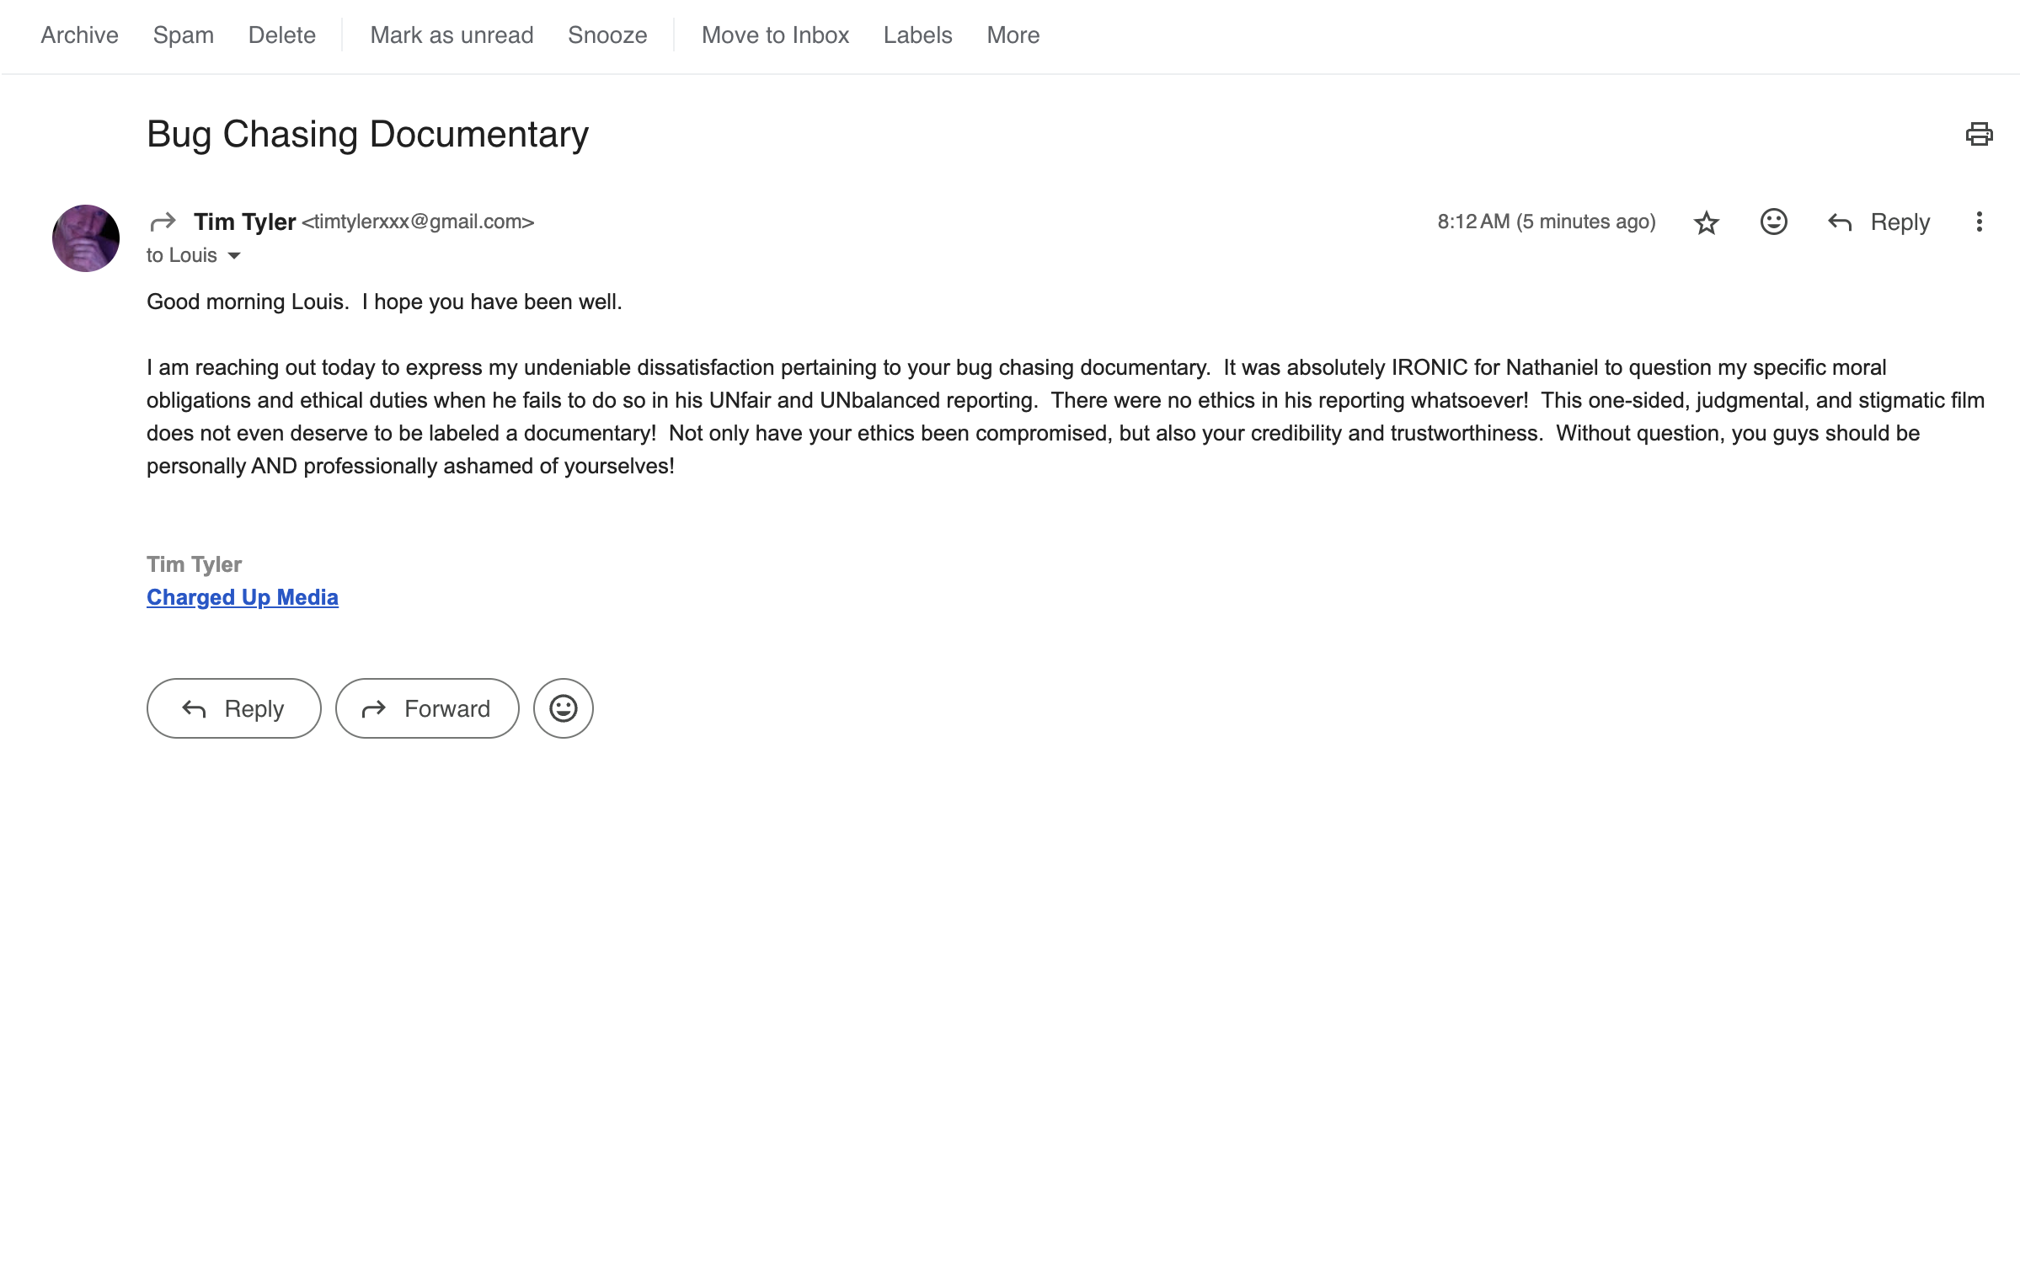The image size is (2020, 1287).
Task: Move the message to Inbox
Action: click(x=775, y=35)
